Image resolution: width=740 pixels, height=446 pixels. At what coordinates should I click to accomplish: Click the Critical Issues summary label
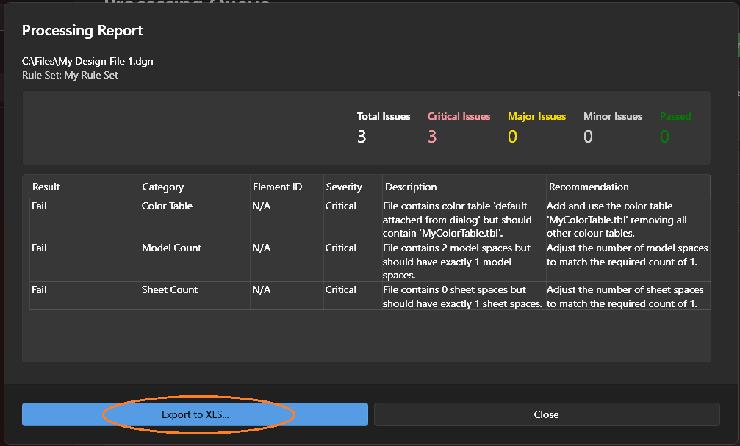(x=459, y=116)
